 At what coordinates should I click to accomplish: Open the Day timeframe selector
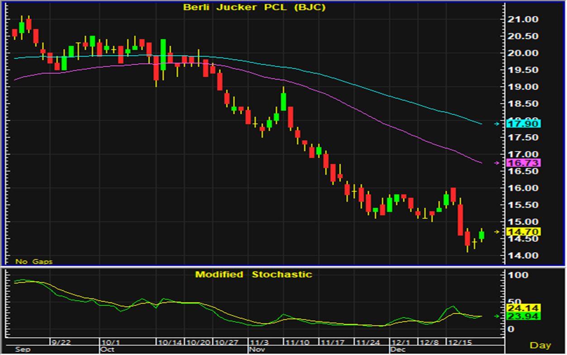click(540, 345)
